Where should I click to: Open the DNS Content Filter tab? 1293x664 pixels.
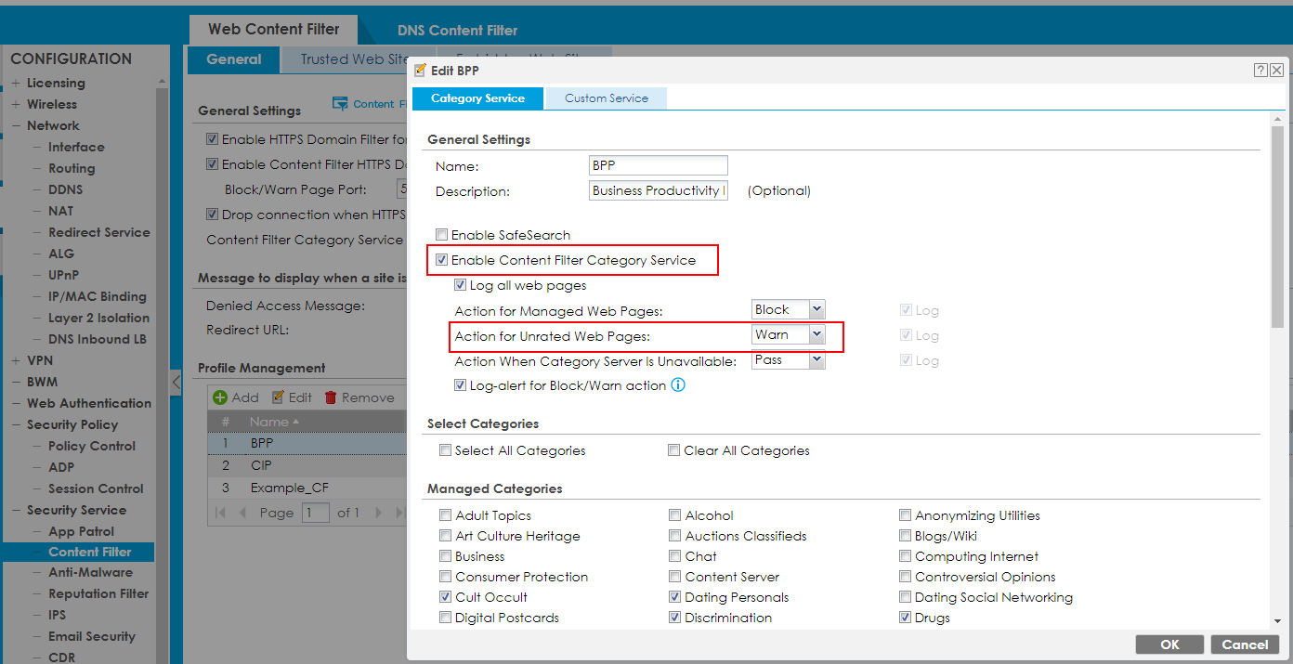(x=457, y=30)
